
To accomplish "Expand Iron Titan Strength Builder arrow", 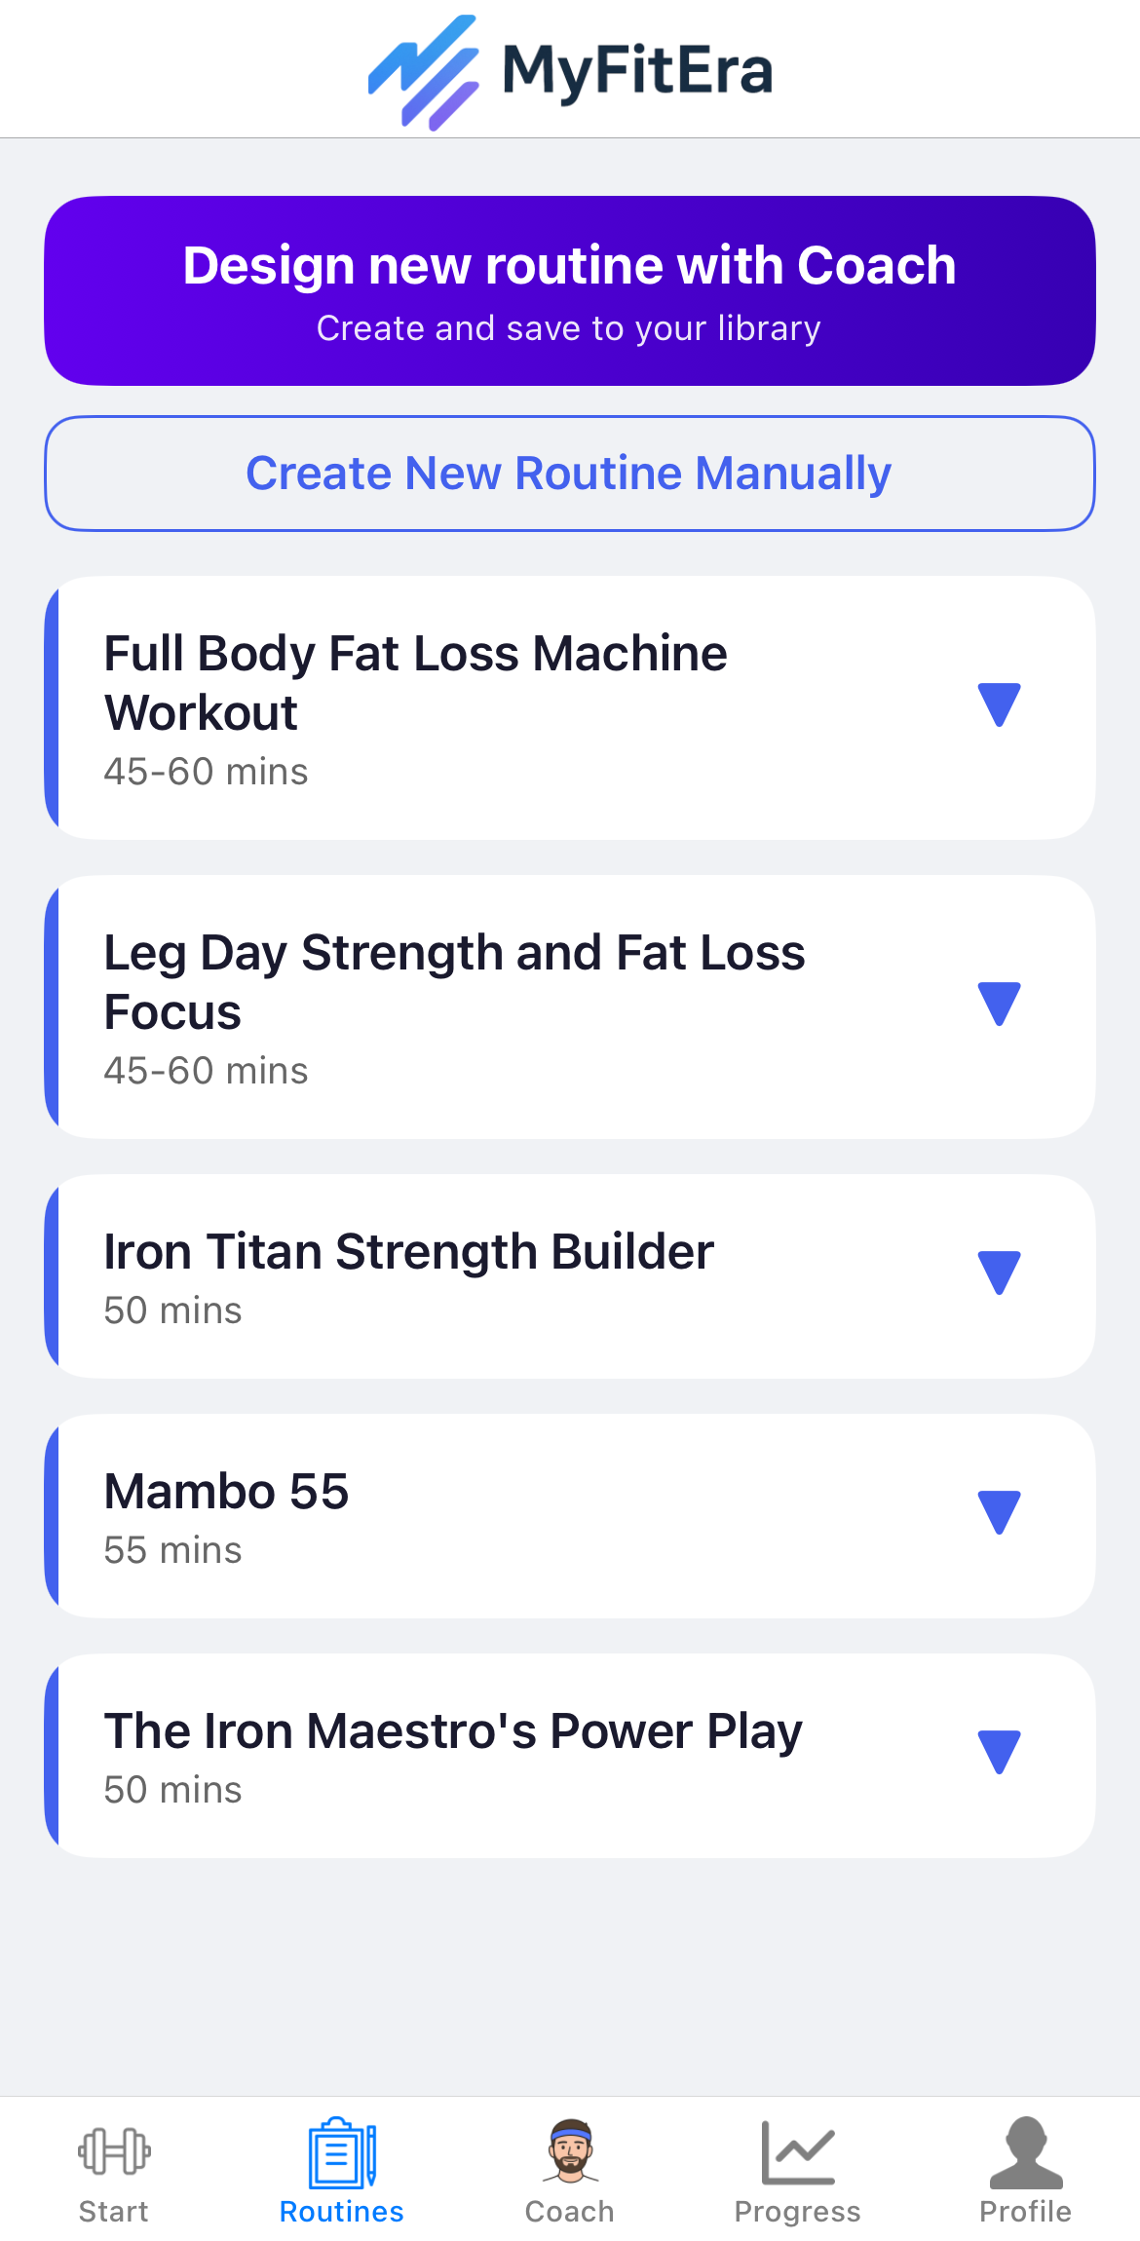I will click(x=999, y=1273).
